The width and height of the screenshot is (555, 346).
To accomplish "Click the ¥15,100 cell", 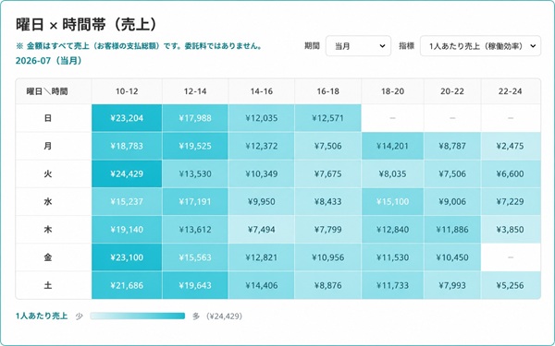I will point(392,201).
